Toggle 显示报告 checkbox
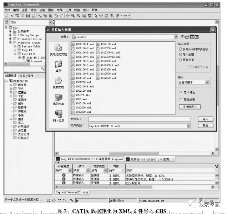Viewport: 227px width, 214px height. pyautogui.click(x=181, y=93)
